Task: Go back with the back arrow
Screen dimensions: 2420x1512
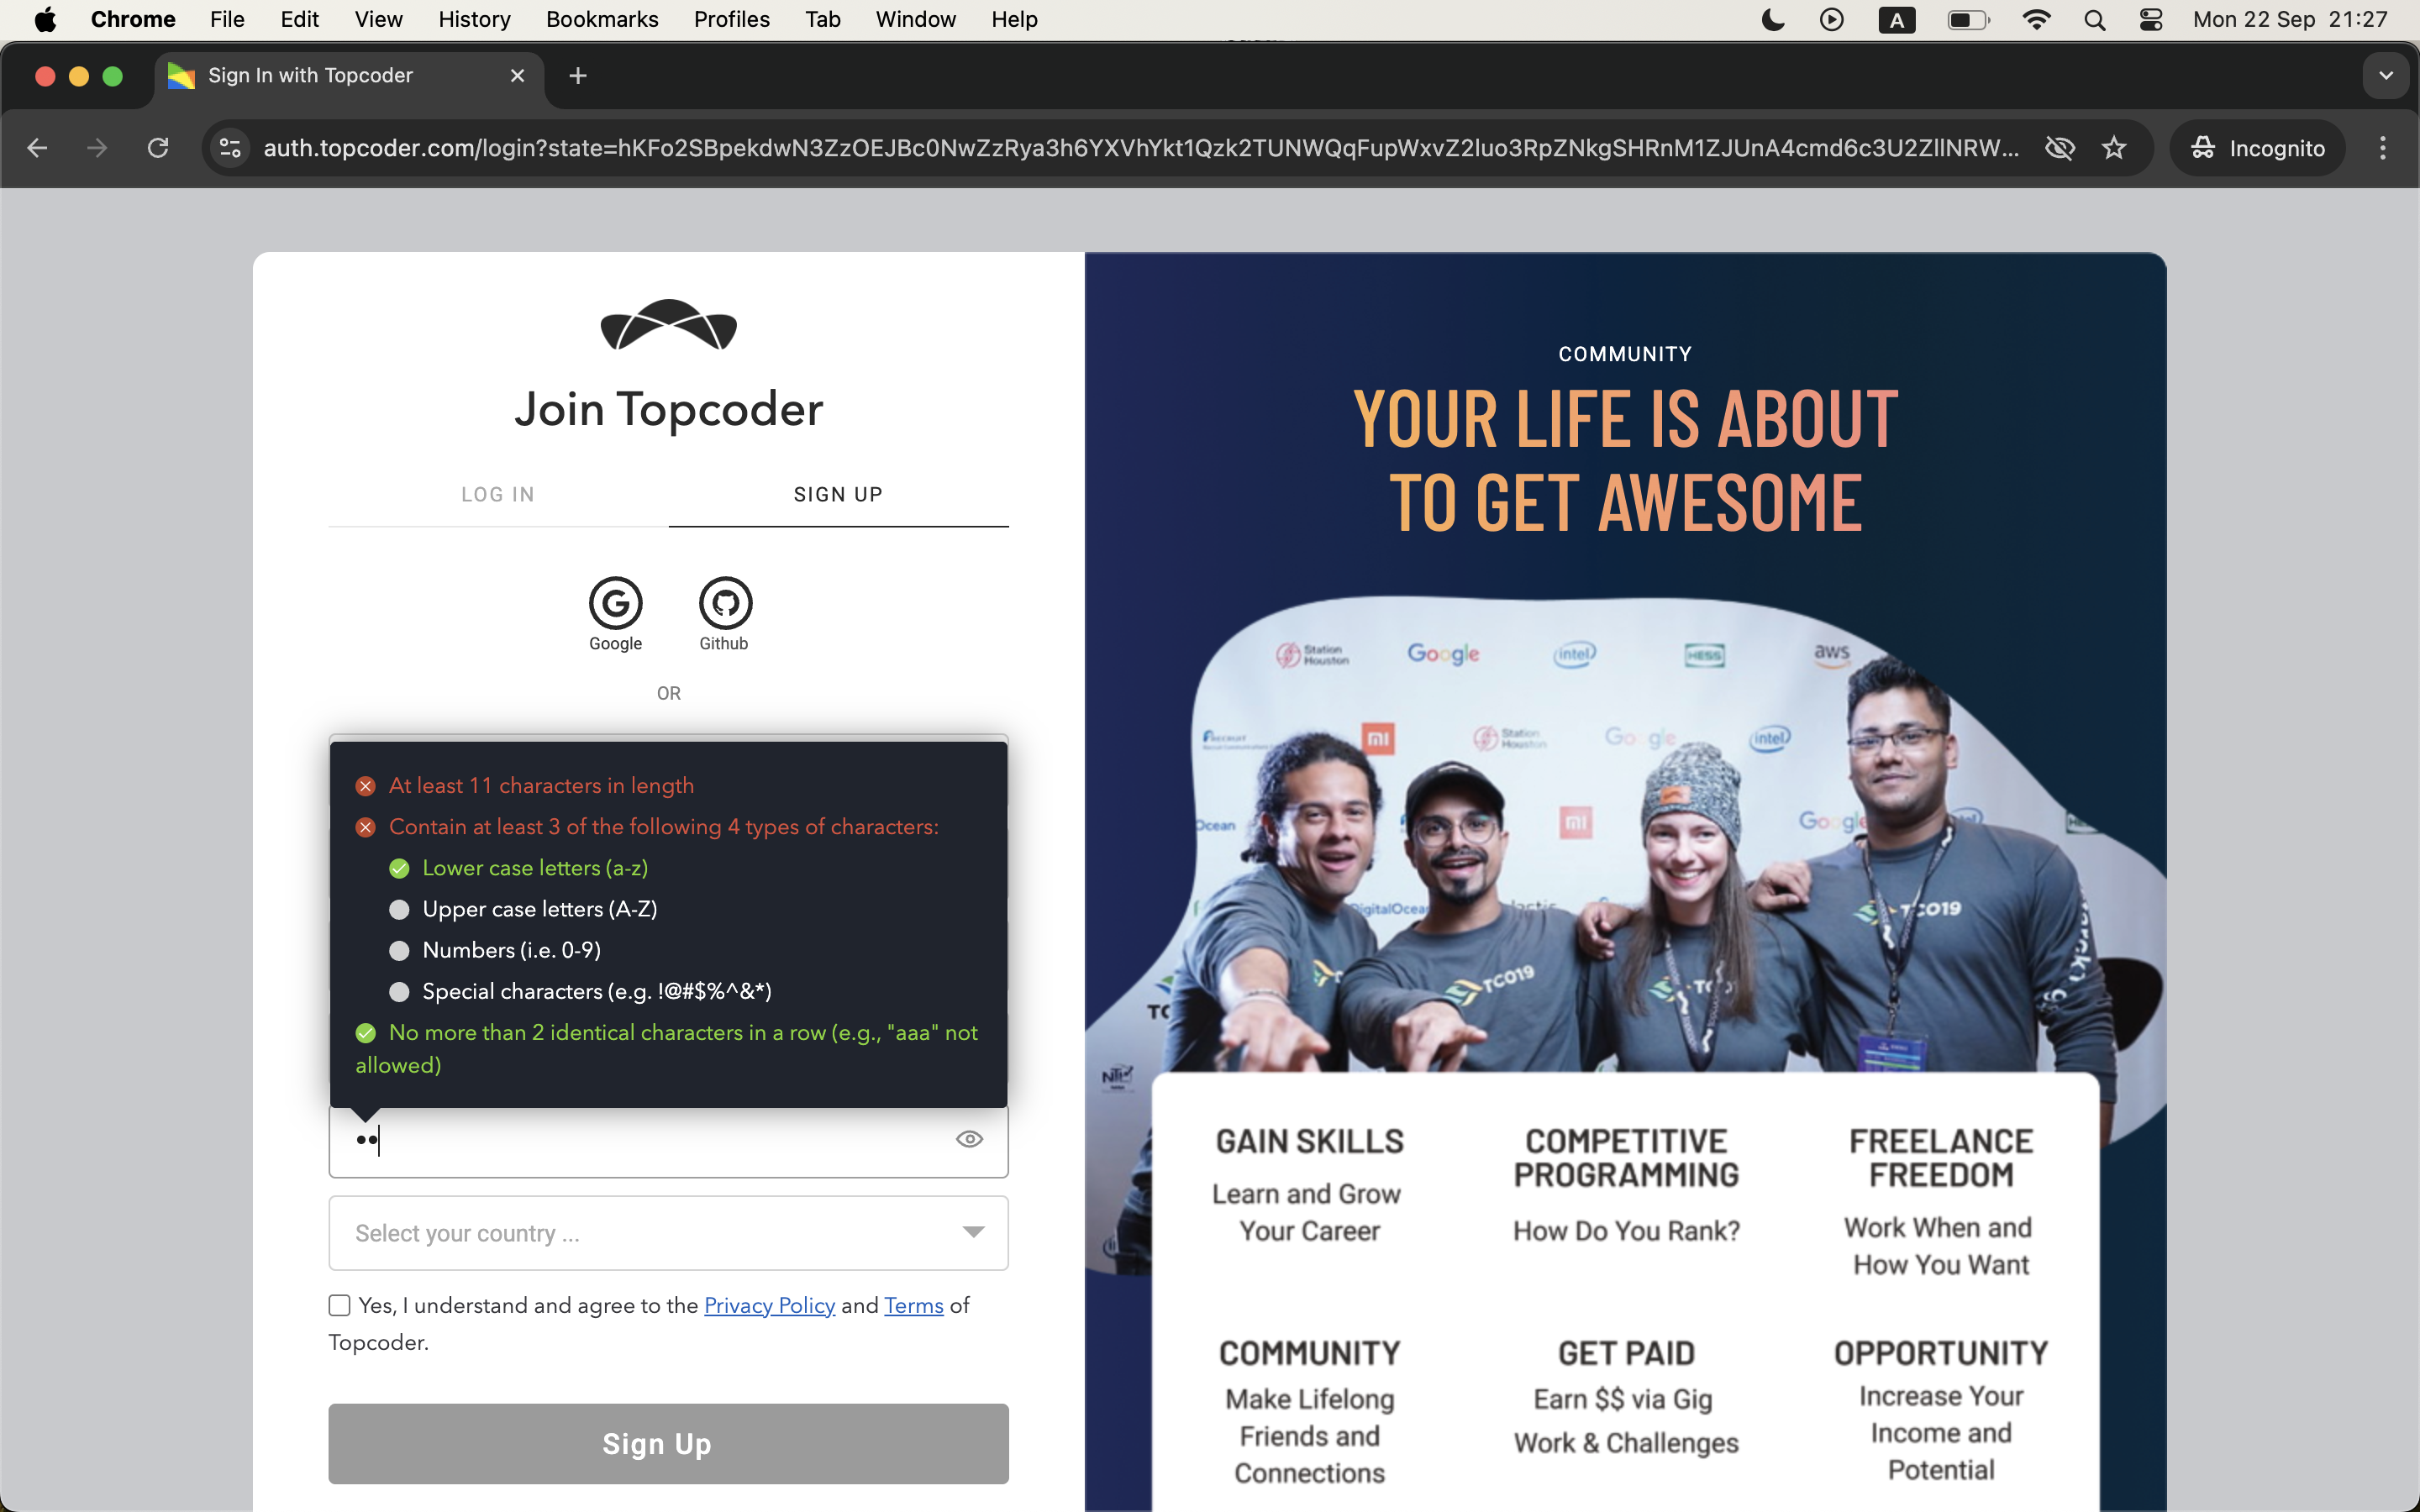Action: coord(38,148)
